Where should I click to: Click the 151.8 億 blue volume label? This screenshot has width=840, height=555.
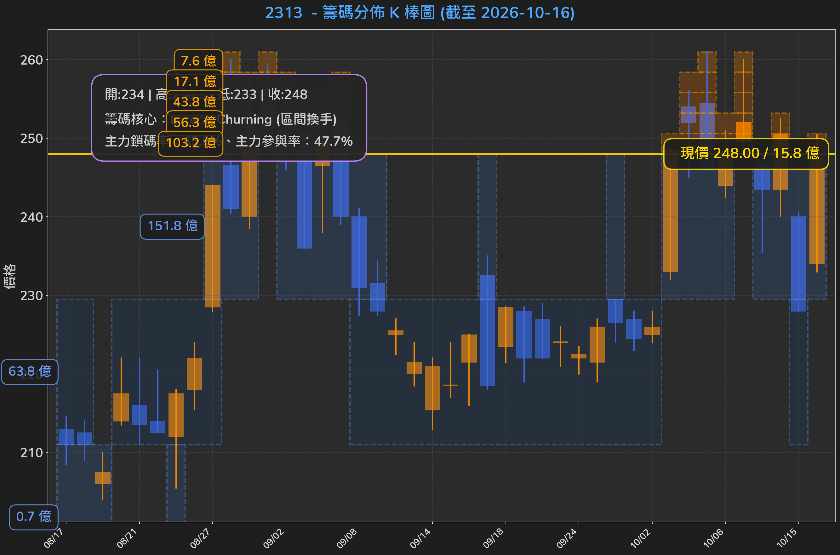[172, 226]
